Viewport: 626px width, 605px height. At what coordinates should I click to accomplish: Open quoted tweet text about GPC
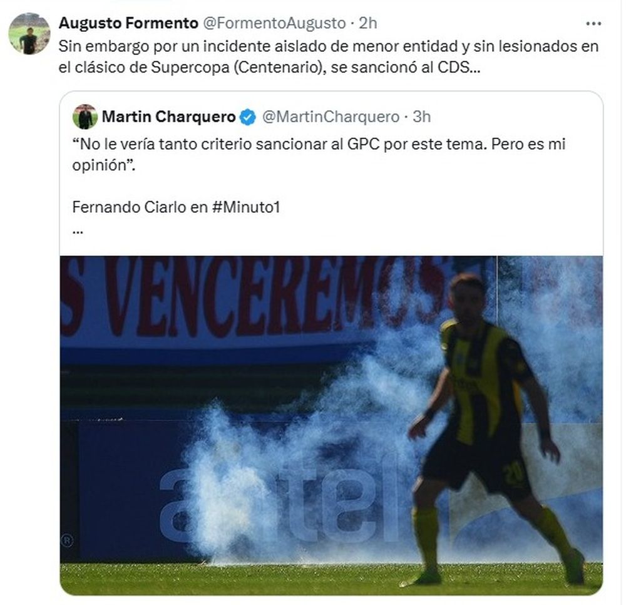click(x=319, y=154)
